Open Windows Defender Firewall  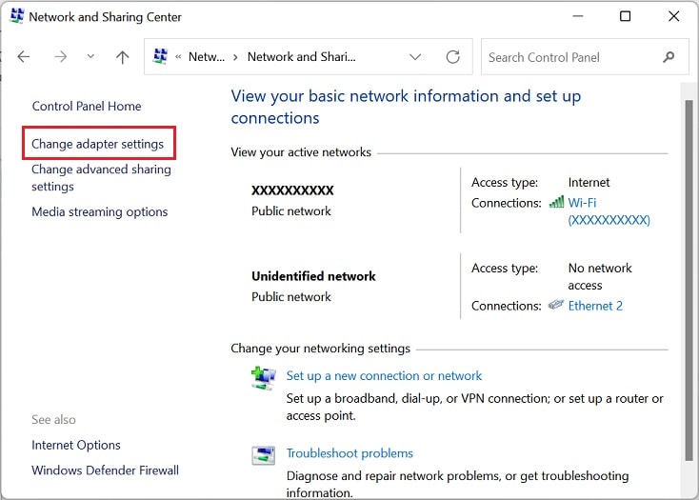105,470
